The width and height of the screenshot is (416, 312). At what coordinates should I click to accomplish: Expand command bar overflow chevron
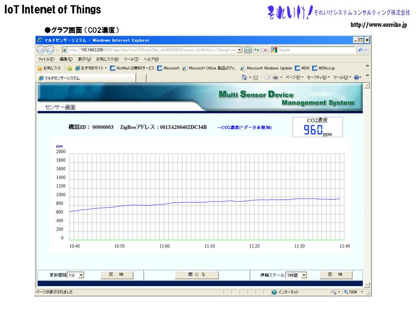pyautogui.click(x=367, y=75)
